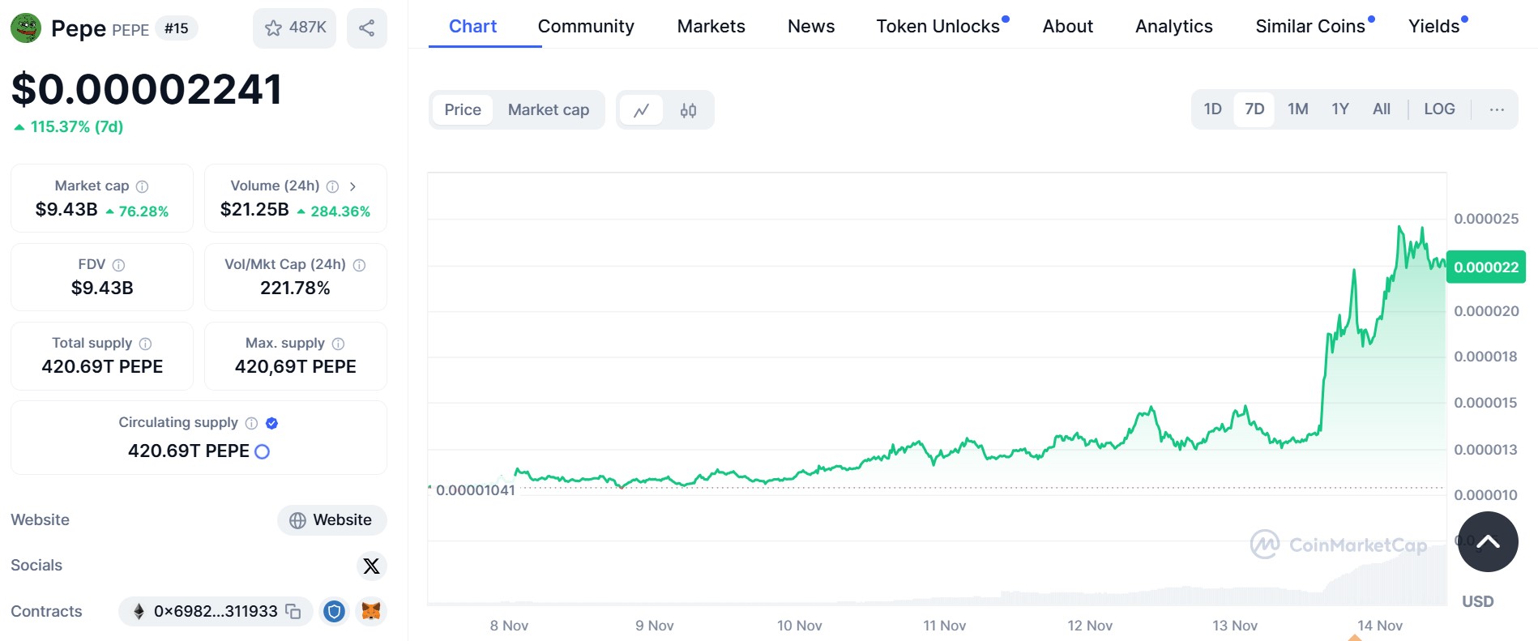Screen dimensions: 1538x641
Task: Set chart range to All
Action: coord(1382,109)
